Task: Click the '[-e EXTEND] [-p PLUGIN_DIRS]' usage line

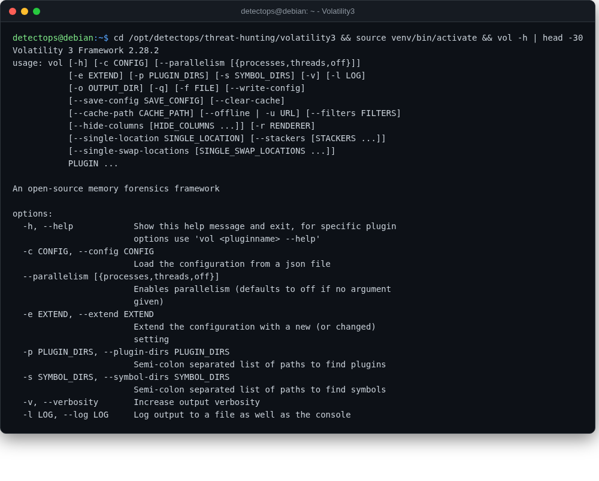Action: 217,75
